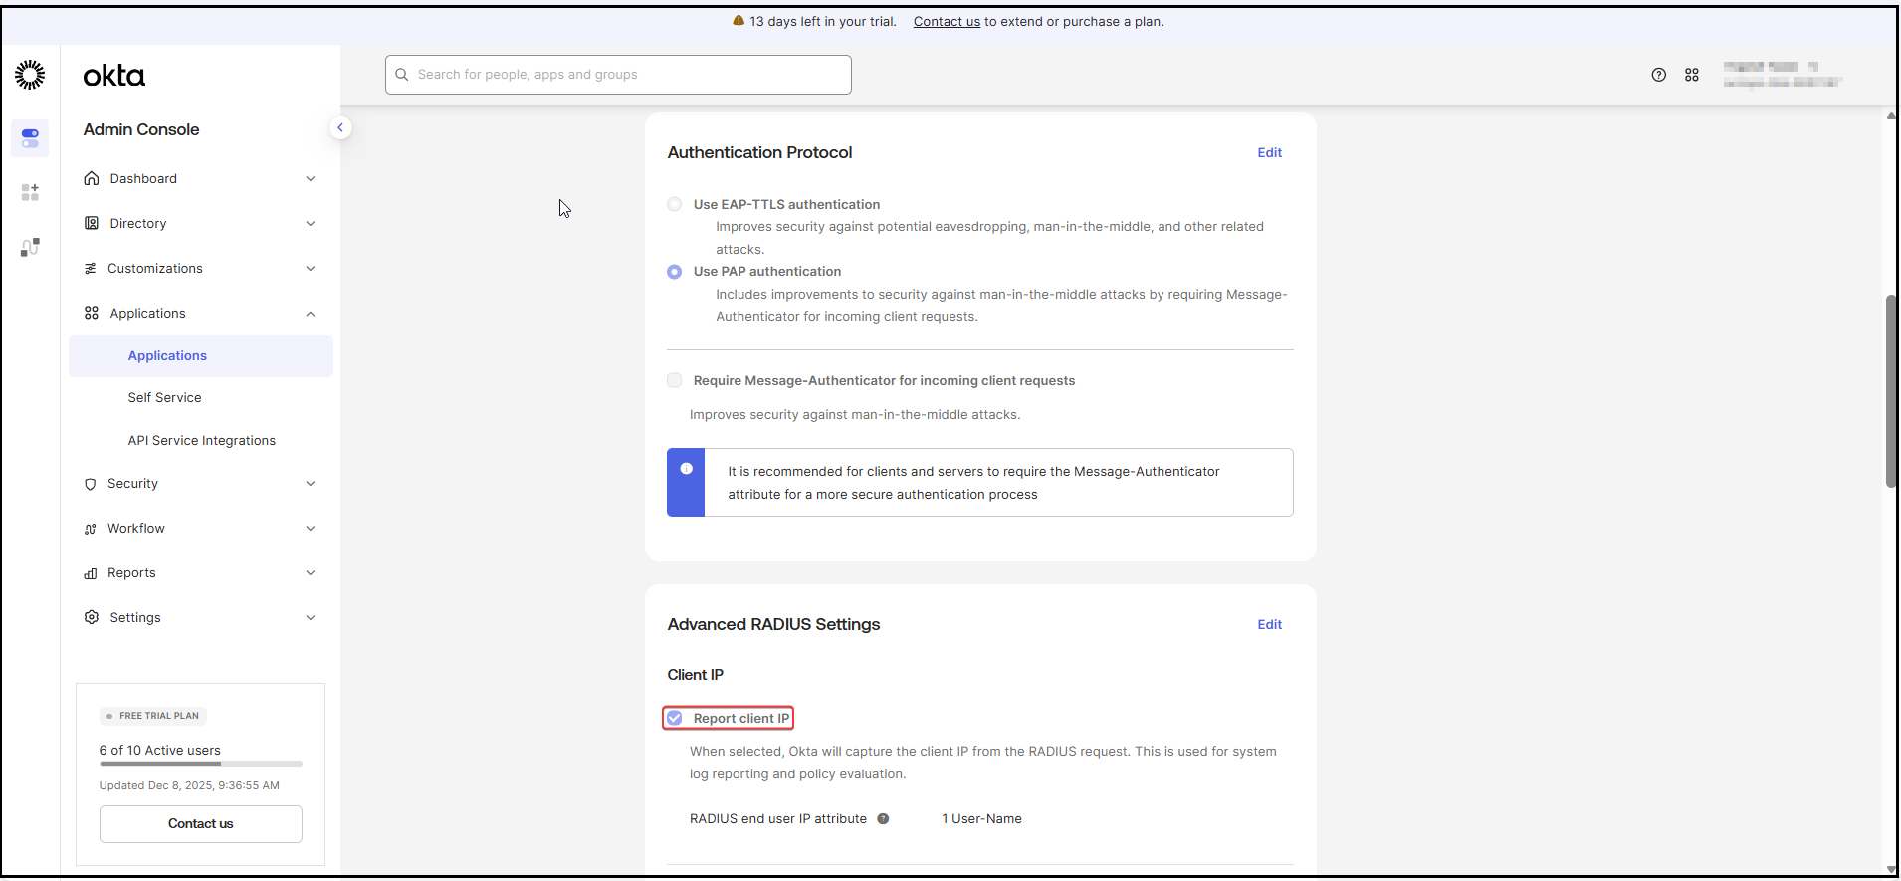Open the Self Service menu item
The image size is (1901, 881).
[x=164, y=398]
